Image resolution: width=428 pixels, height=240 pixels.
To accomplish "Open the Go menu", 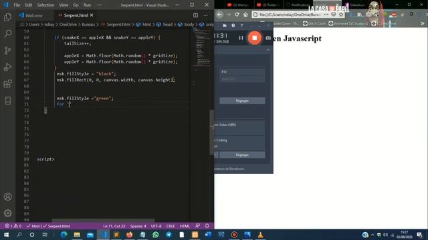I will (76, 5).
